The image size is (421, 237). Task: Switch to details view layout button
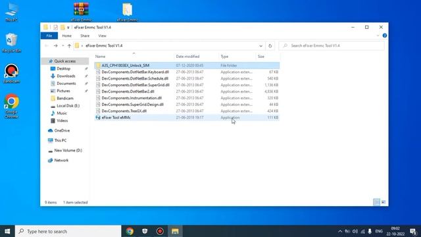(x=377, y=202)
